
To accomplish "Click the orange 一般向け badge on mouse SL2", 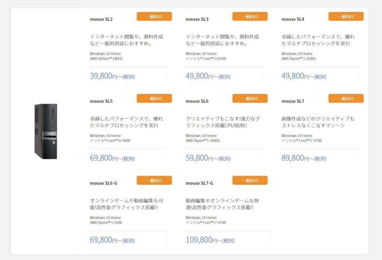I will (154, 16).
